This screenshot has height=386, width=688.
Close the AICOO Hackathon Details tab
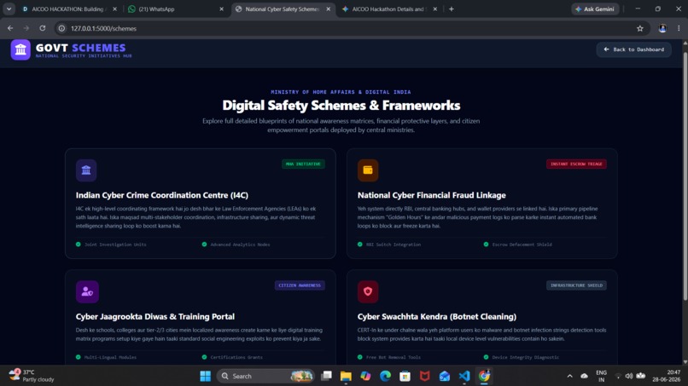[434, 9]
